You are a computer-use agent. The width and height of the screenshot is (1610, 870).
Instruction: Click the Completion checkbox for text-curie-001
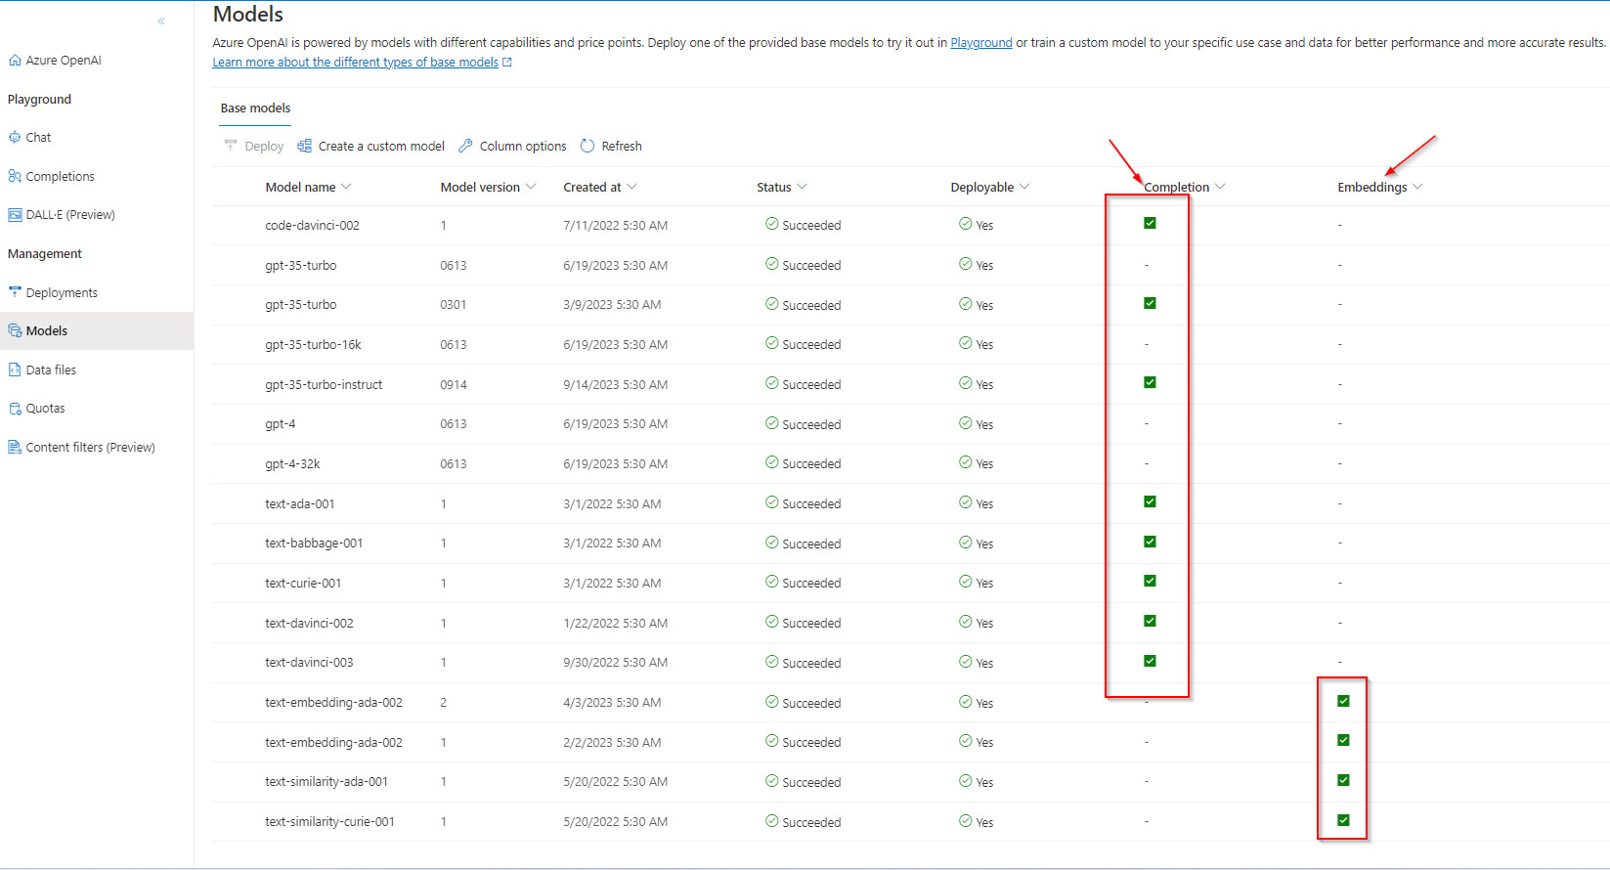[1150, 581]
